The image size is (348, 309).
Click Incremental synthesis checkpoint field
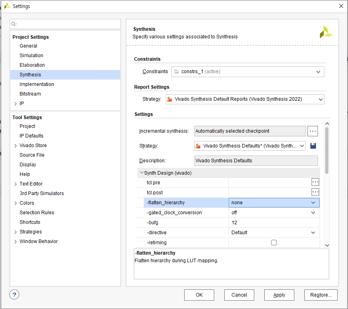[250, 131]
